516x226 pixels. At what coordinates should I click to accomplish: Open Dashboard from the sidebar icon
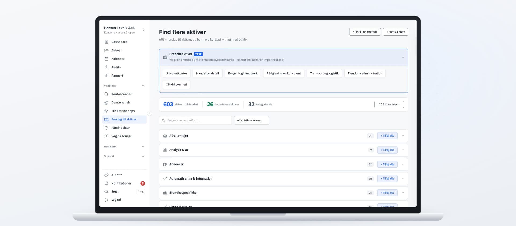(106, 42)
